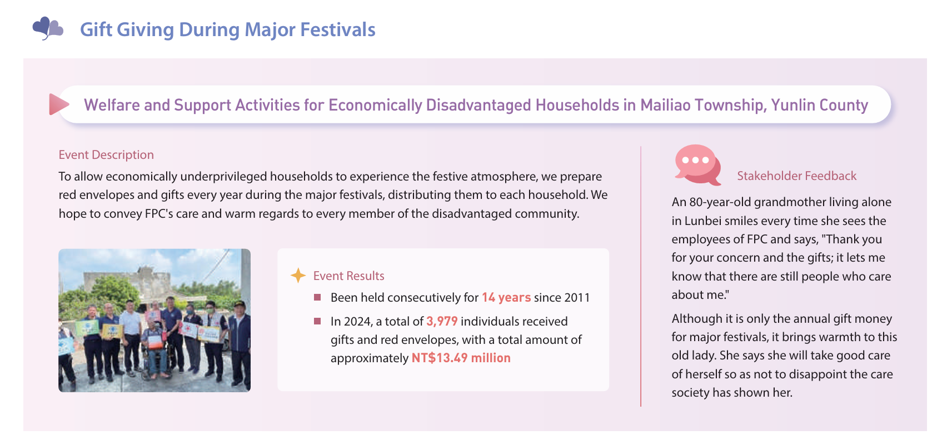Click the second square bullet before 'In 2024'
Screen dimensions: 947x445
coord(317,321)
